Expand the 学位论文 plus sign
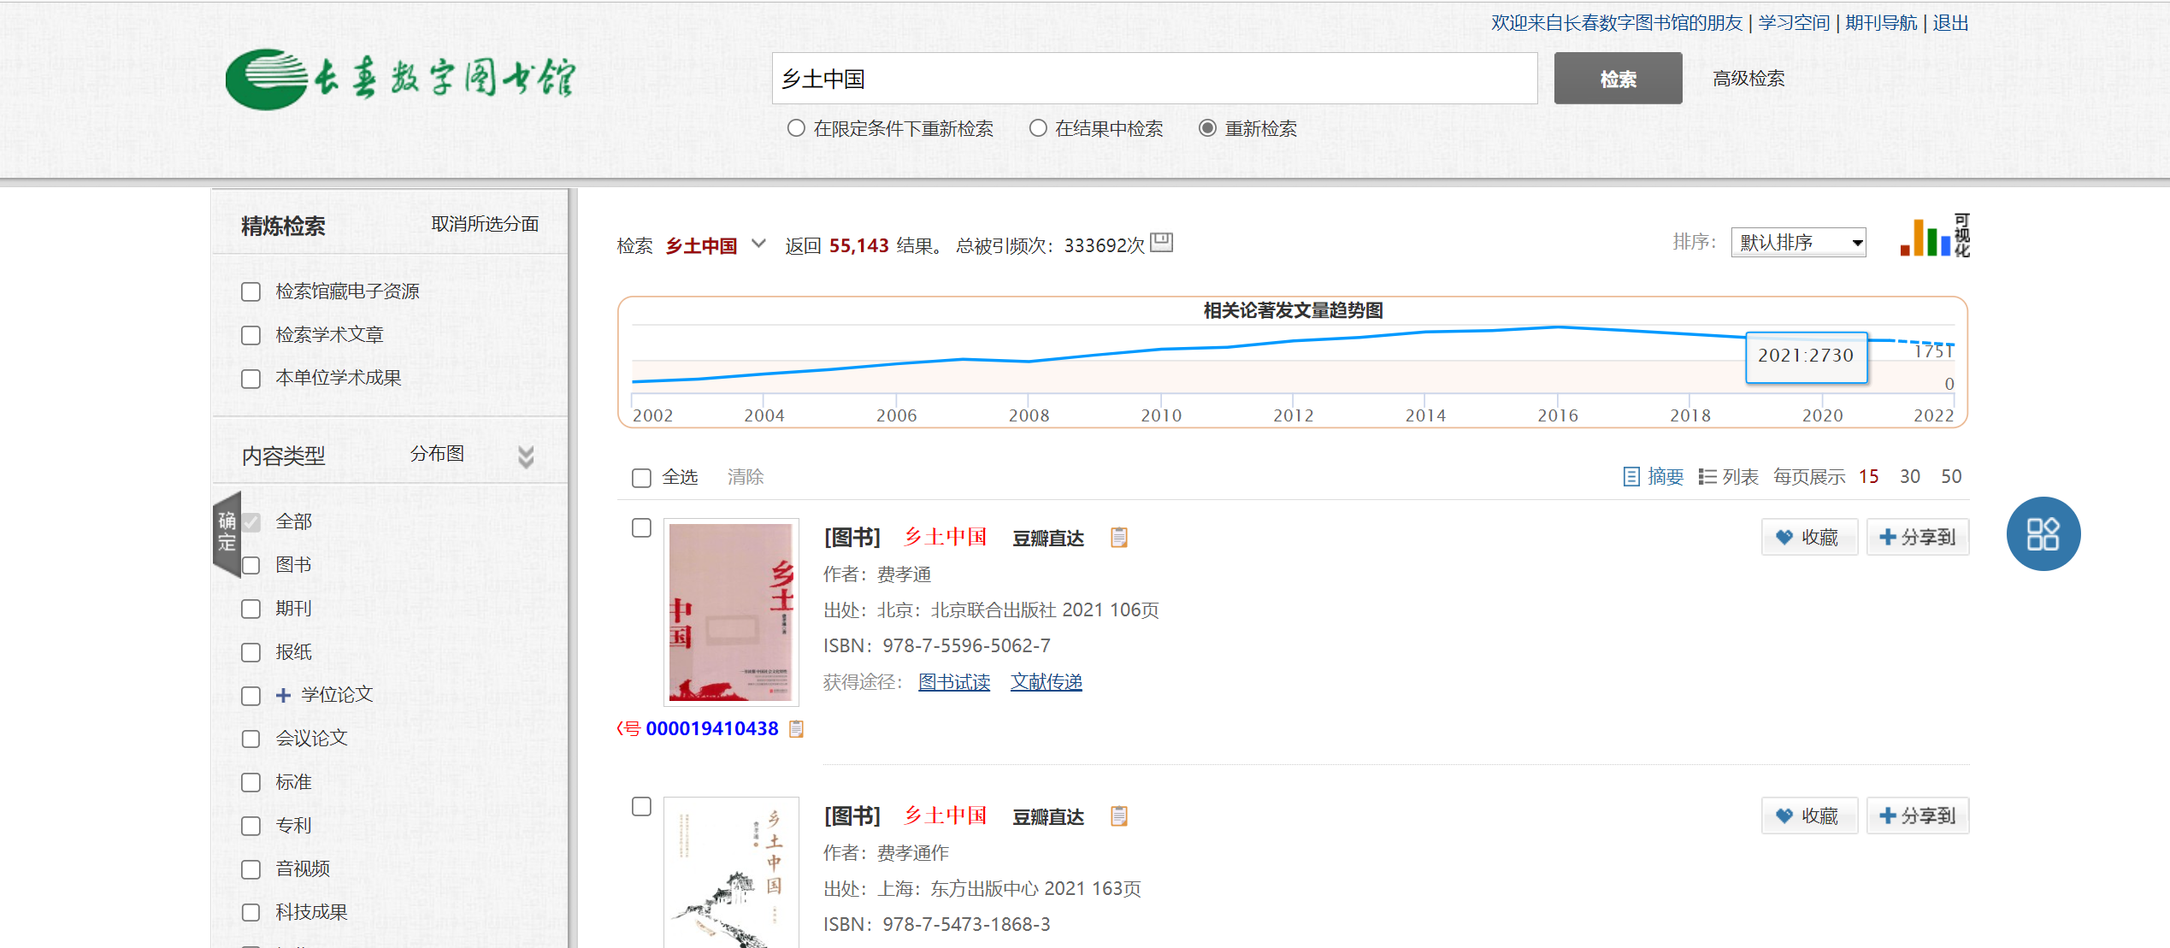 click(283, 695)
